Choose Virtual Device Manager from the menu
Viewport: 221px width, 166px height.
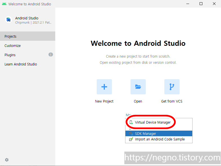[159, 122]
